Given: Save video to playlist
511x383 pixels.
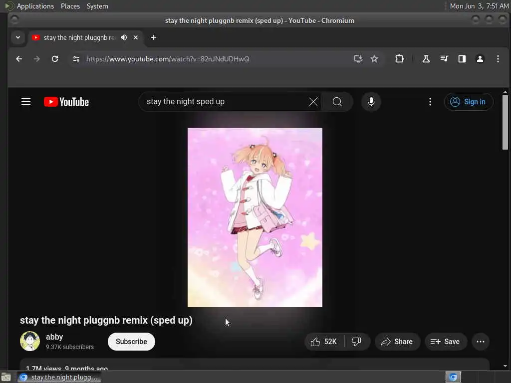Looking at the screenshot, I should pyautogui.click(x=446, y=342).
